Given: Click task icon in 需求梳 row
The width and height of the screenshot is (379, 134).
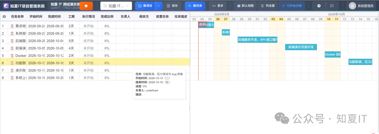Looking at the screenshot, I should click(12, 26).
